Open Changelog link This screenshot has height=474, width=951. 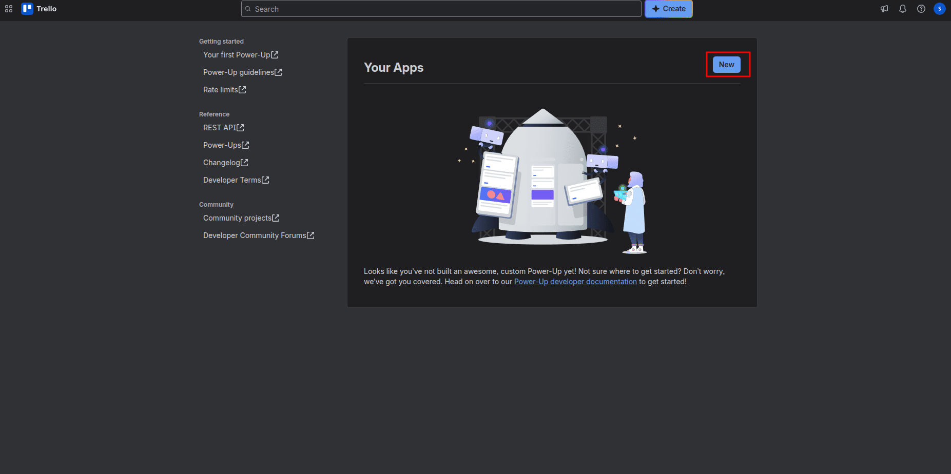pos(226,163)
